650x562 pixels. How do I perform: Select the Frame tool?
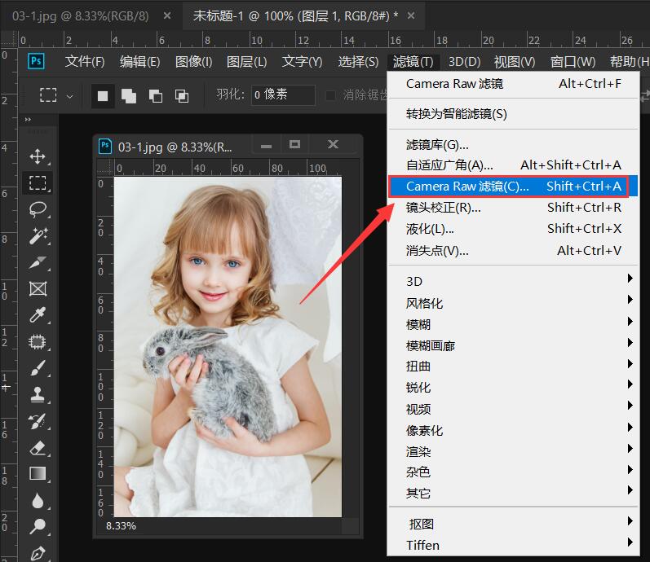pos(38,288)
